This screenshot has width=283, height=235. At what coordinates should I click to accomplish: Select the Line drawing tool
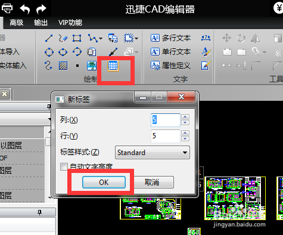(x=49, y=38)
